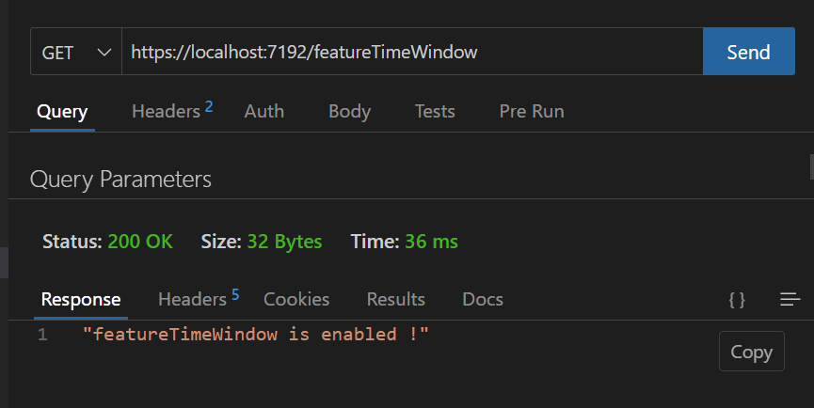
Task: Open the Results tab
Action: (x=395, y=300)
